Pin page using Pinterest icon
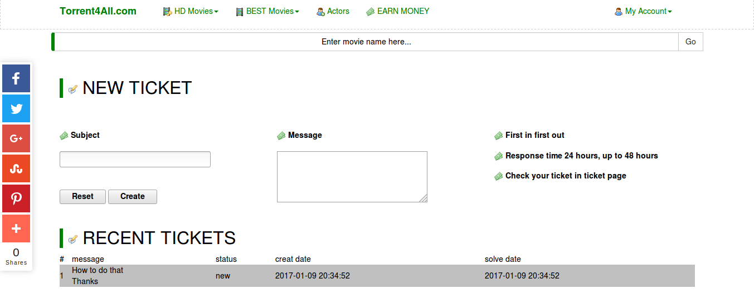 click(16, 198)
